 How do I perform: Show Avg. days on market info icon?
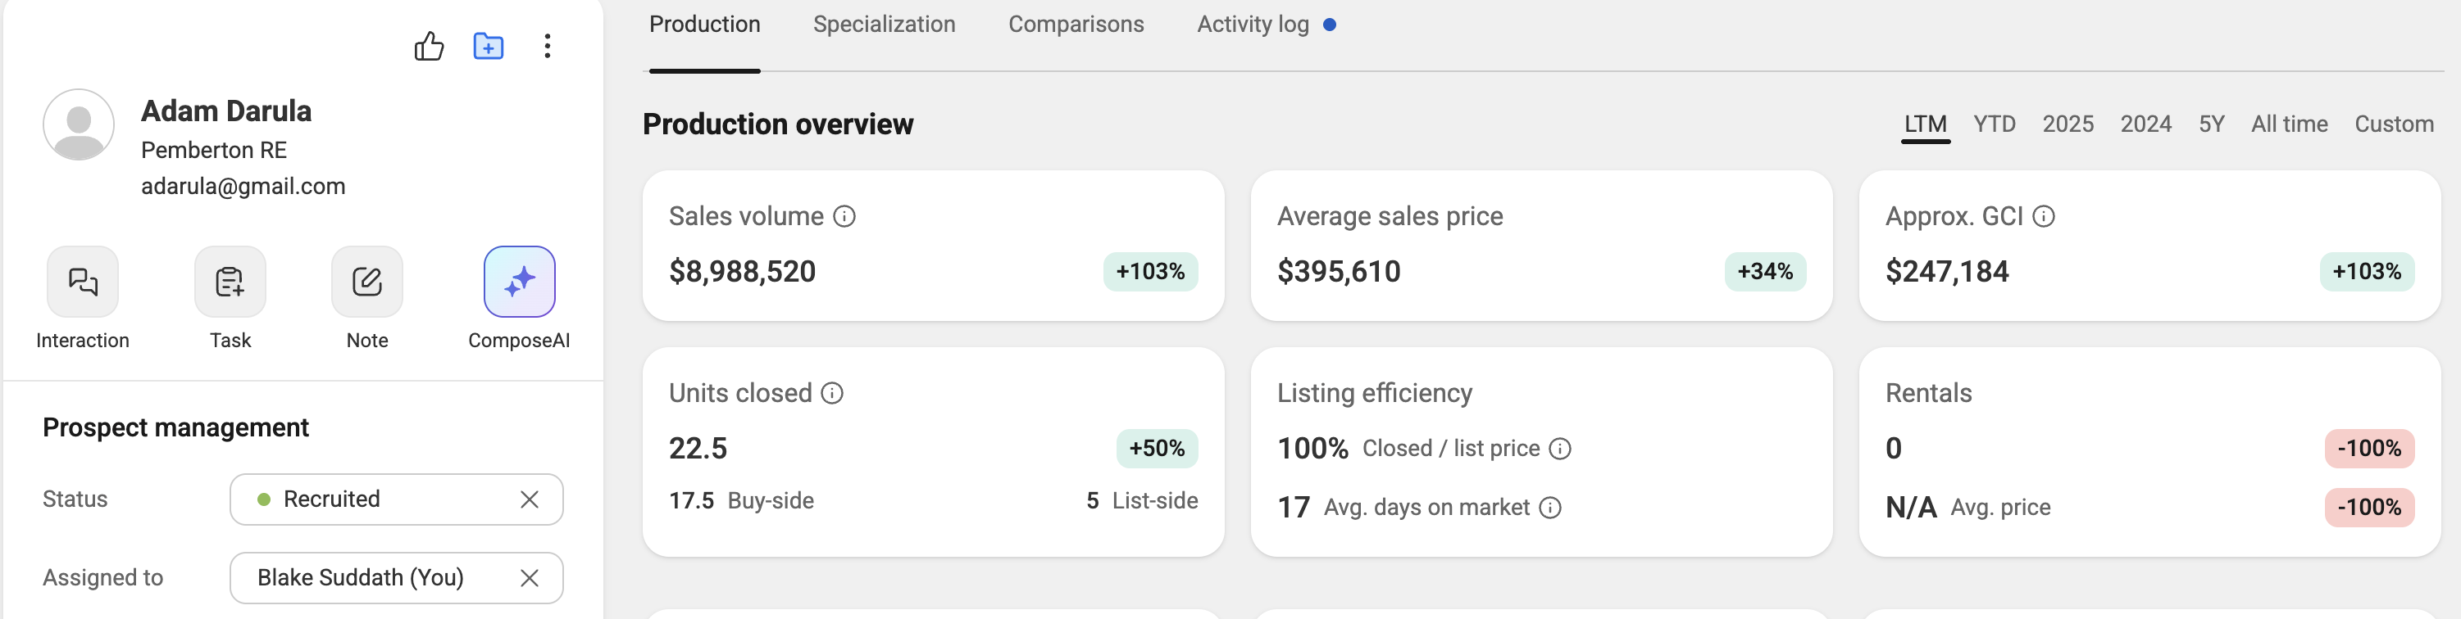point(1550,508)
